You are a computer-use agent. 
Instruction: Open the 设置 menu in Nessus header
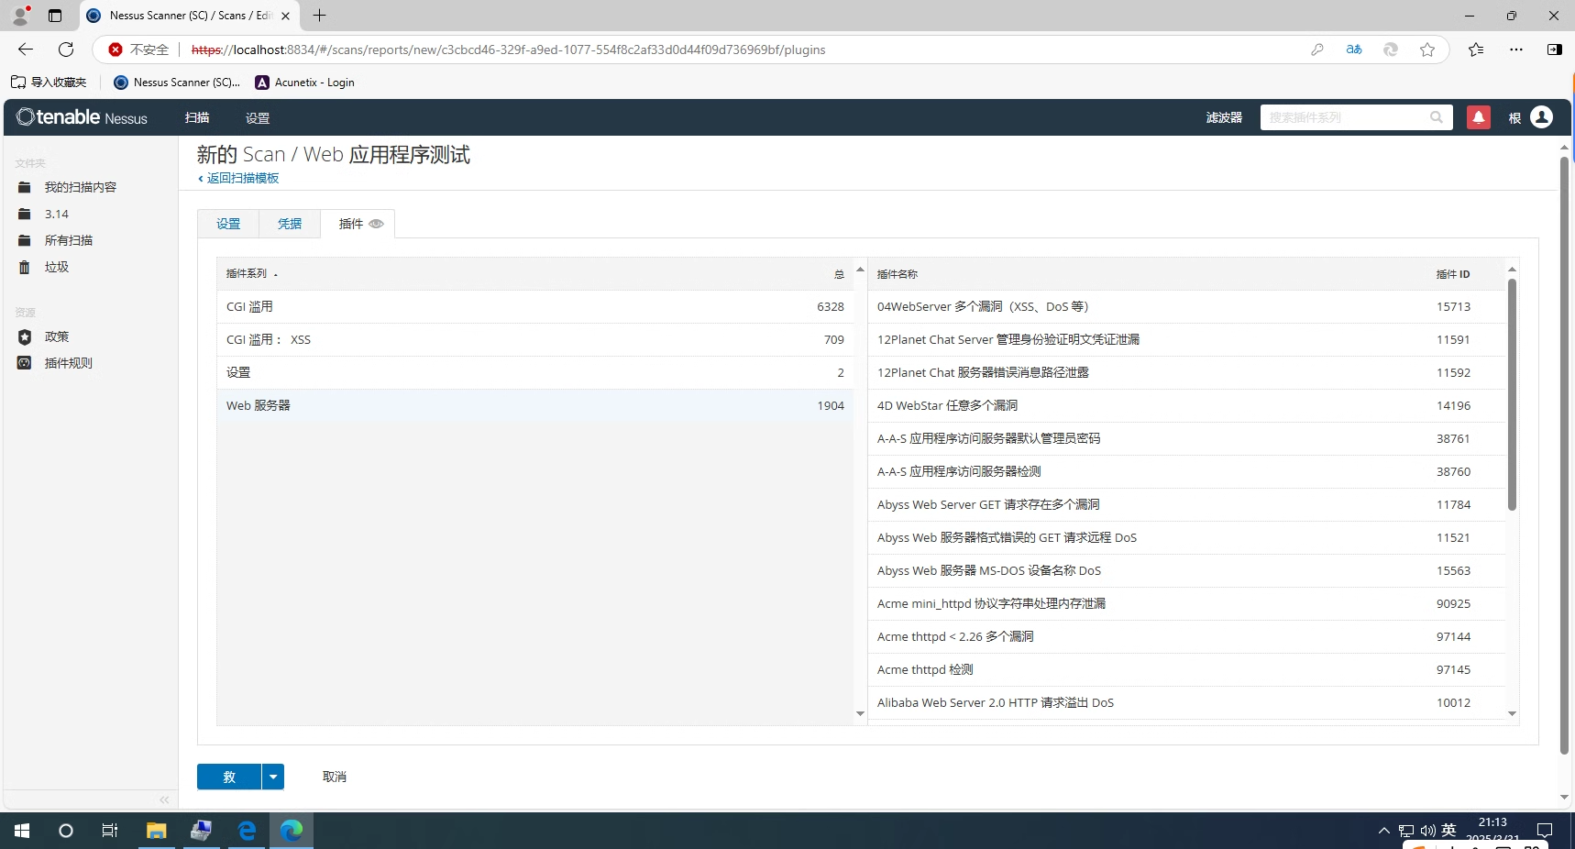coord(258,118)
